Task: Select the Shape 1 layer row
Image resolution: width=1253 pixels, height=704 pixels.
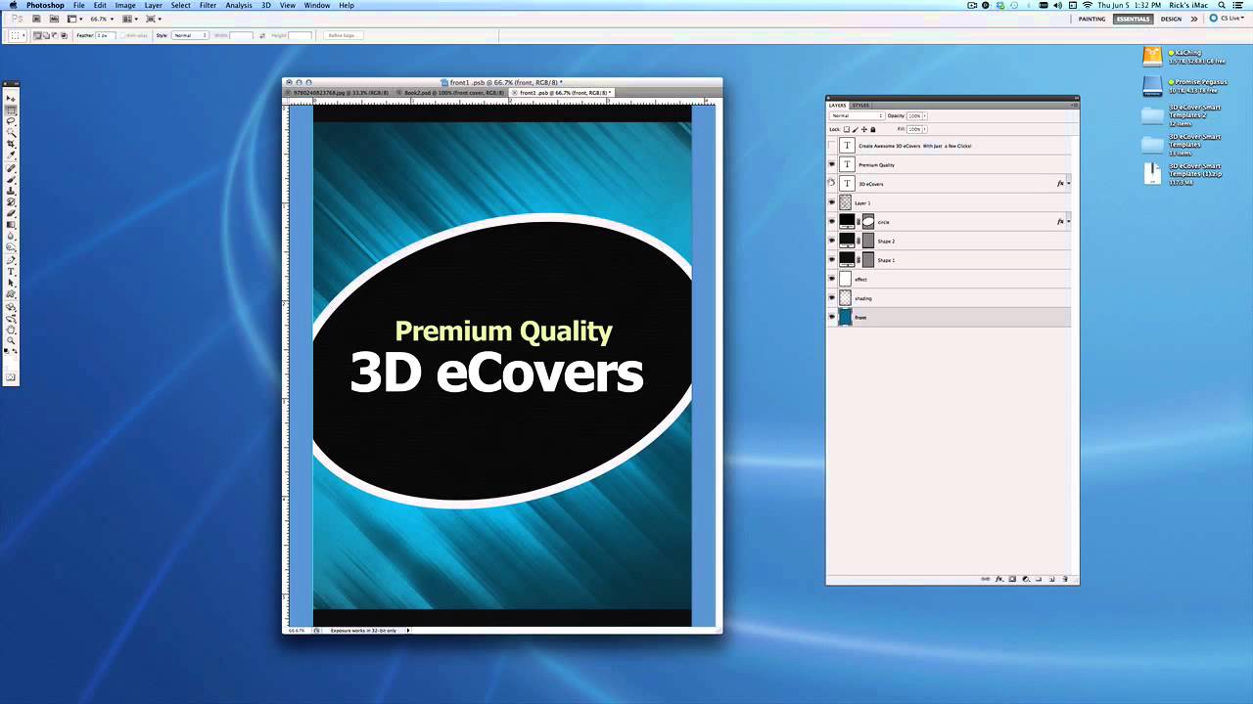Action: [x=950, y=260]
